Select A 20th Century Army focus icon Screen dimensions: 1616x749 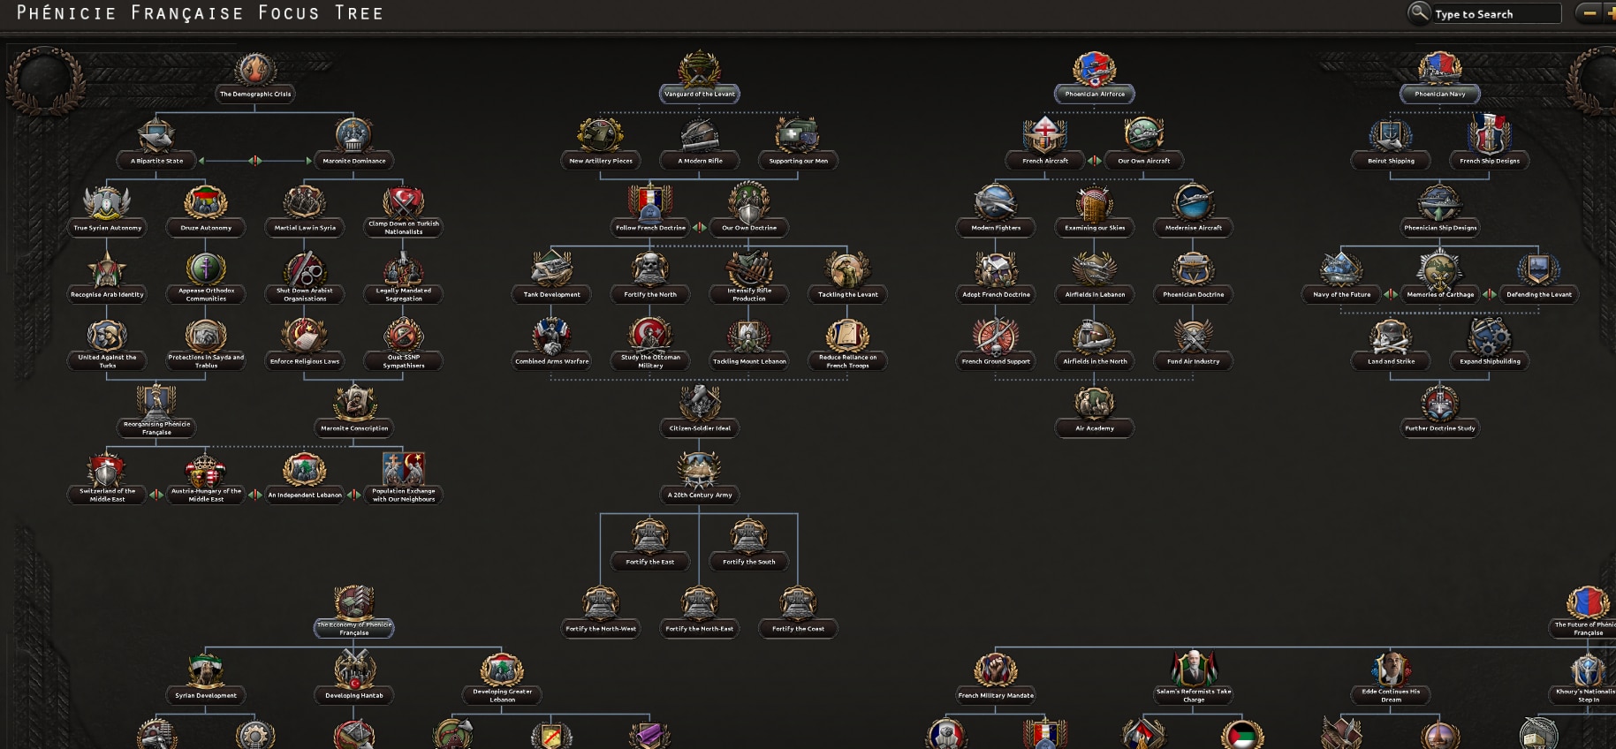[x=700, y=470]
